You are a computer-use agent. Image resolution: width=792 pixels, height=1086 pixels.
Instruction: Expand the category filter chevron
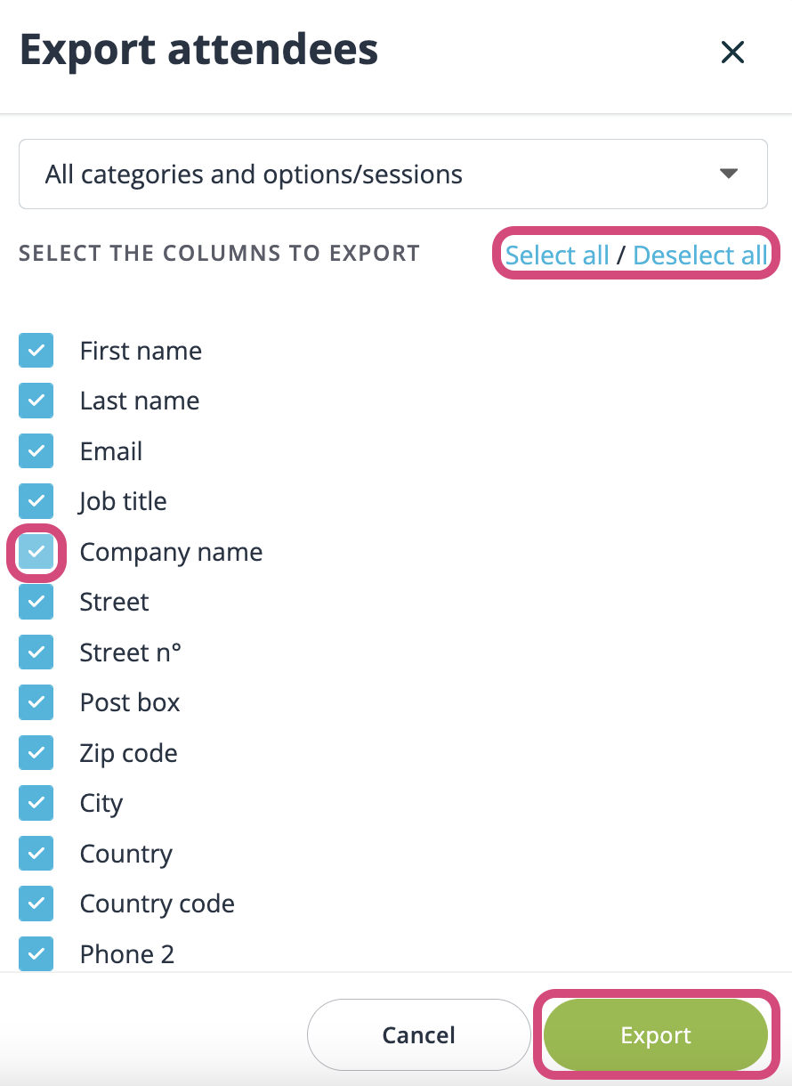[728, 174]
